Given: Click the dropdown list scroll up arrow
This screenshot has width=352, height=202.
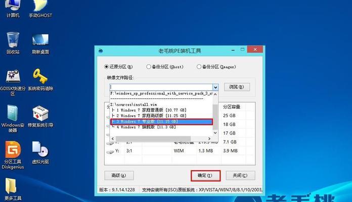Looking at the screenshot, I should 215,94.
